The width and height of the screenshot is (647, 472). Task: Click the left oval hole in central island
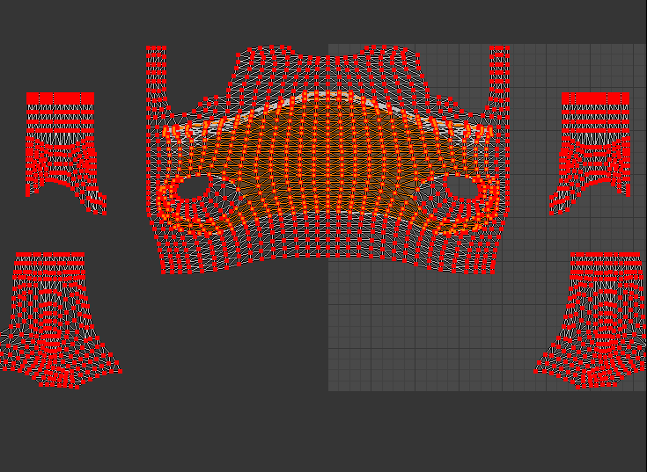[194, 187]
